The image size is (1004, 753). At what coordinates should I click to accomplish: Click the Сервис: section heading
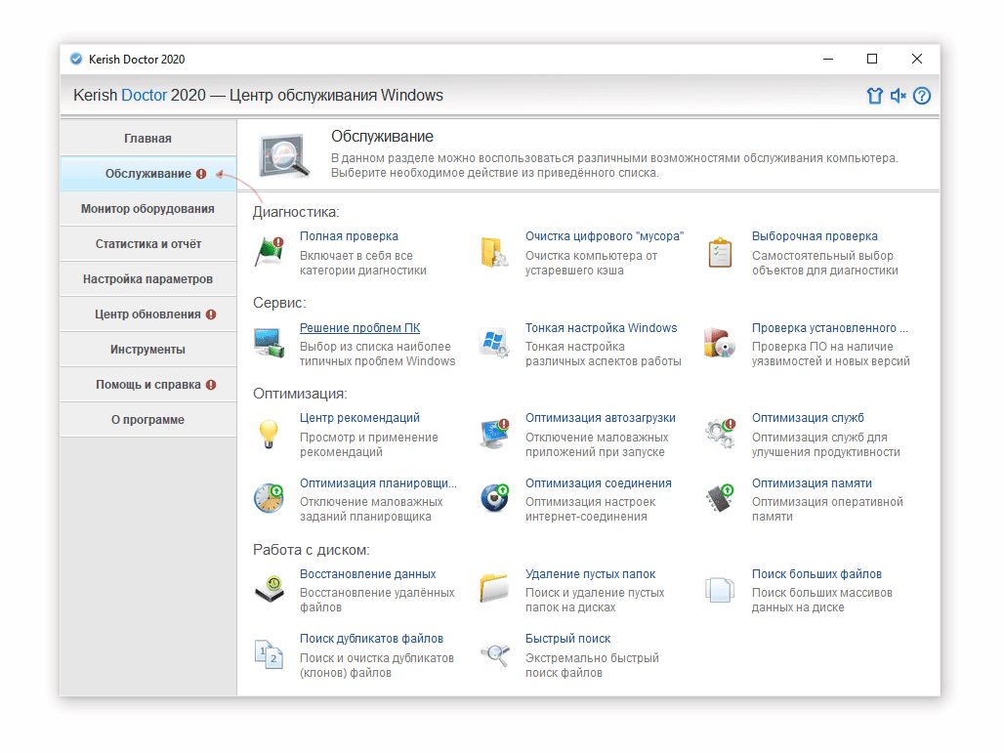(x=279, y=303)
